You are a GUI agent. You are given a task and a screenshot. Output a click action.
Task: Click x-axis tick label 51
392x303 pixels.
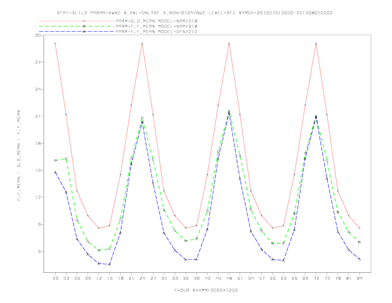pos(240,278)
